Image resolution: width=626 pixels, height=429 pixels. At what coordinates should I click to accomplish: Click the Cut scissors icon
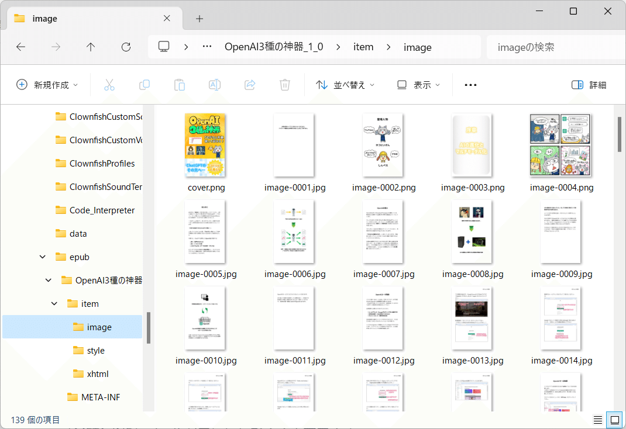[x=109, y=85]
